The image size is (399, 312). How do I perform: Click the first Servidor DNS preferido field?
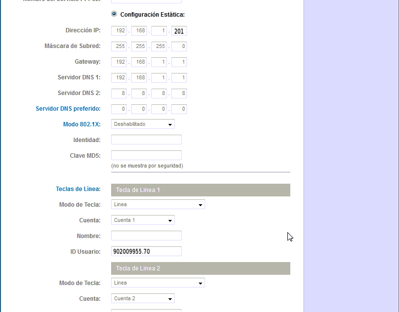tap(118, 109)
